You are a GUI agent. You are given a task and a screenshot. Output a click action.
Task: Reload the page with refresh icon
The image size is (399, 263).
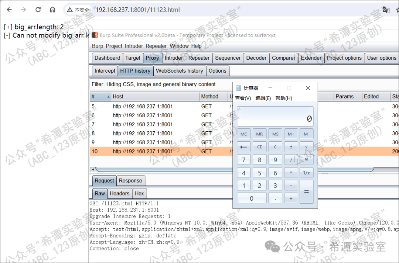pyautogui.click(x=38, y=10)
